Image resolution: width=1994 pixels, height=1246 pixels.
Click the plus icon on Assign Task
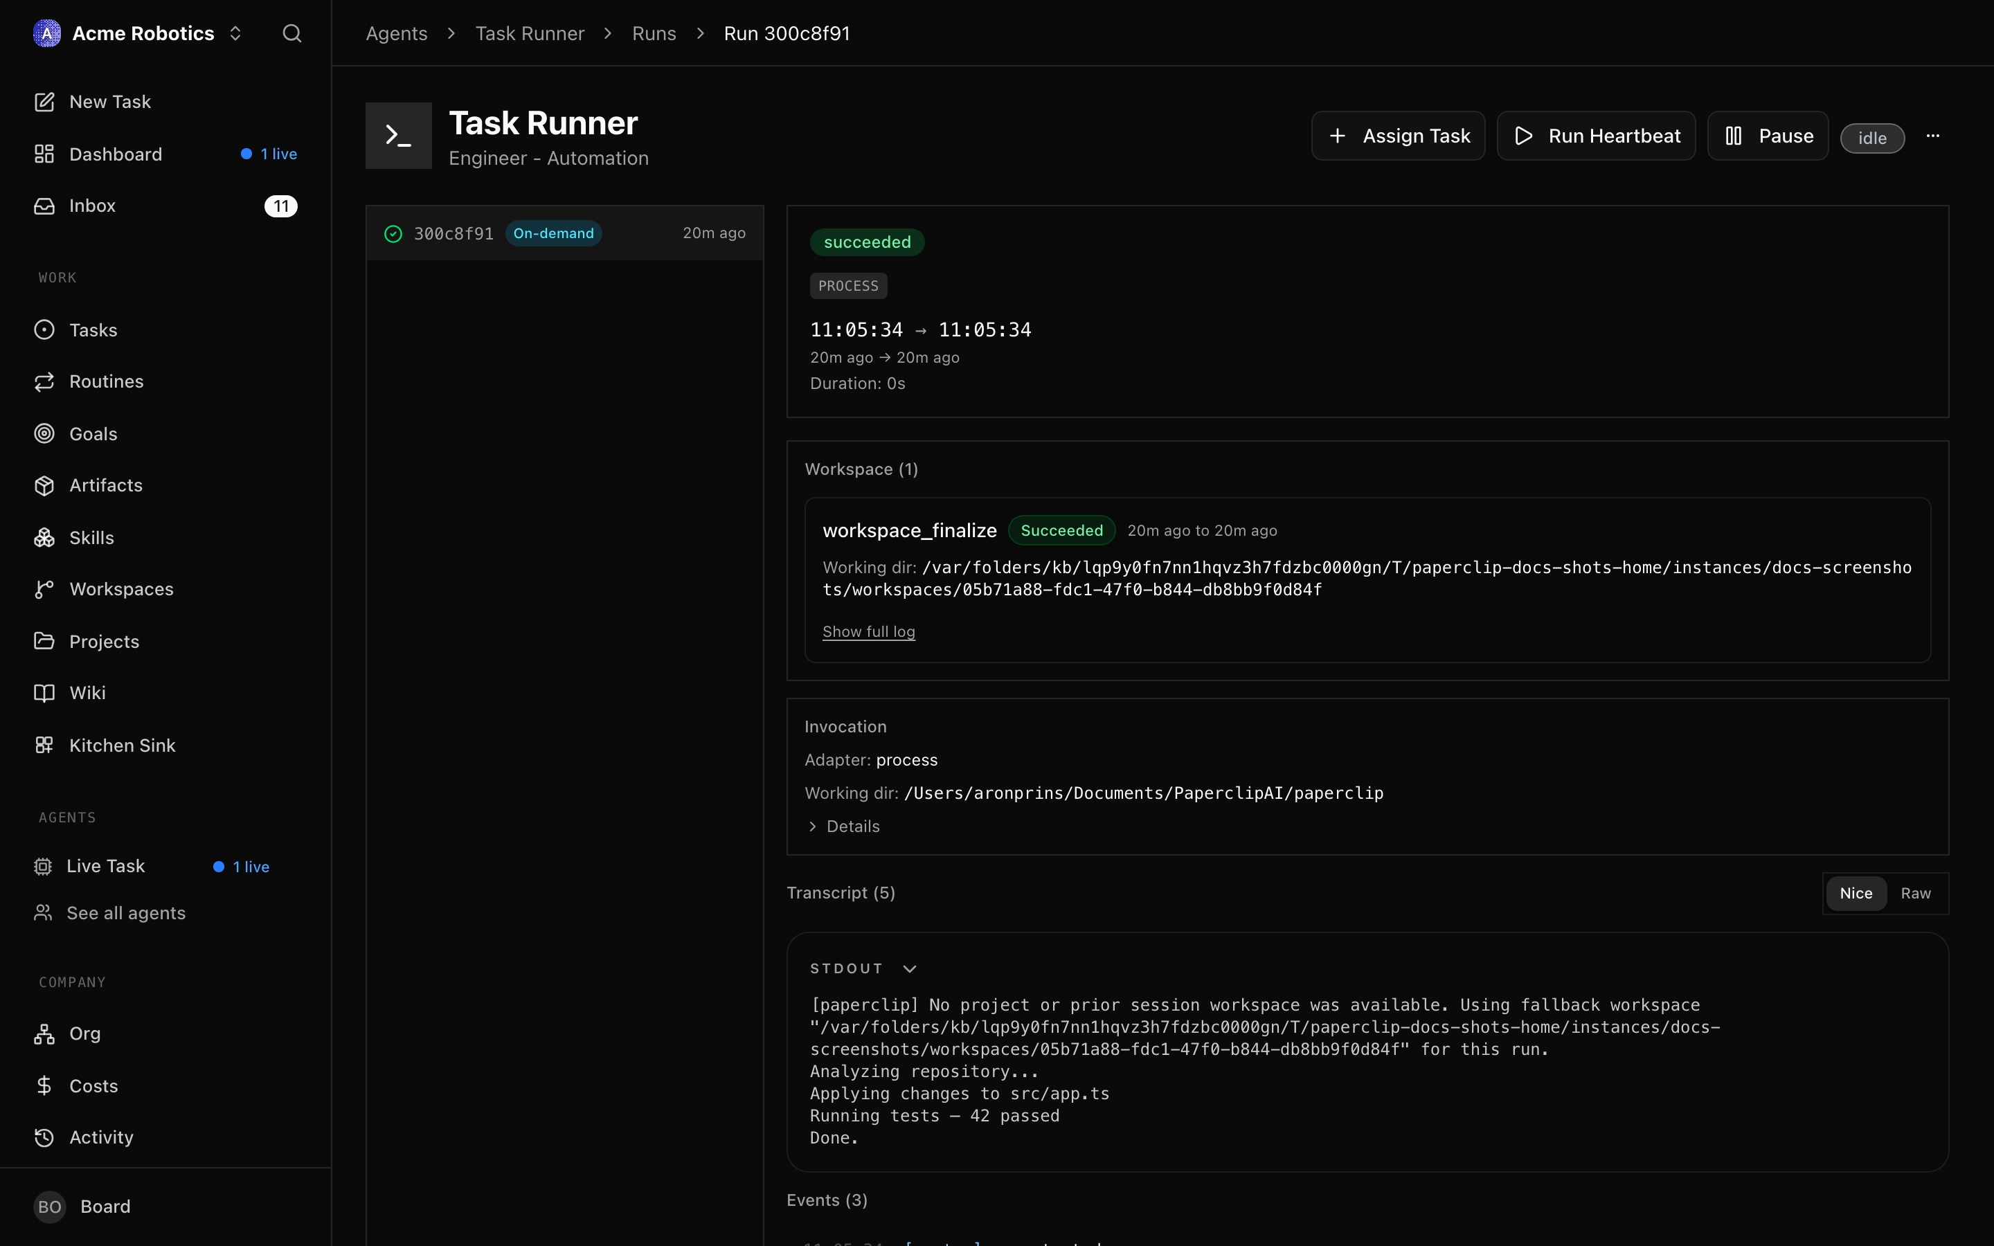click(1338, 136)
